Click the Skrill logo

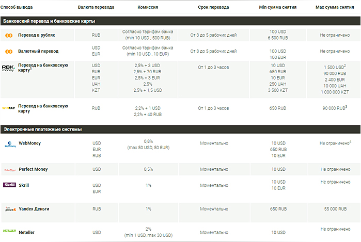pyautogui.click(x=9, y=185)
